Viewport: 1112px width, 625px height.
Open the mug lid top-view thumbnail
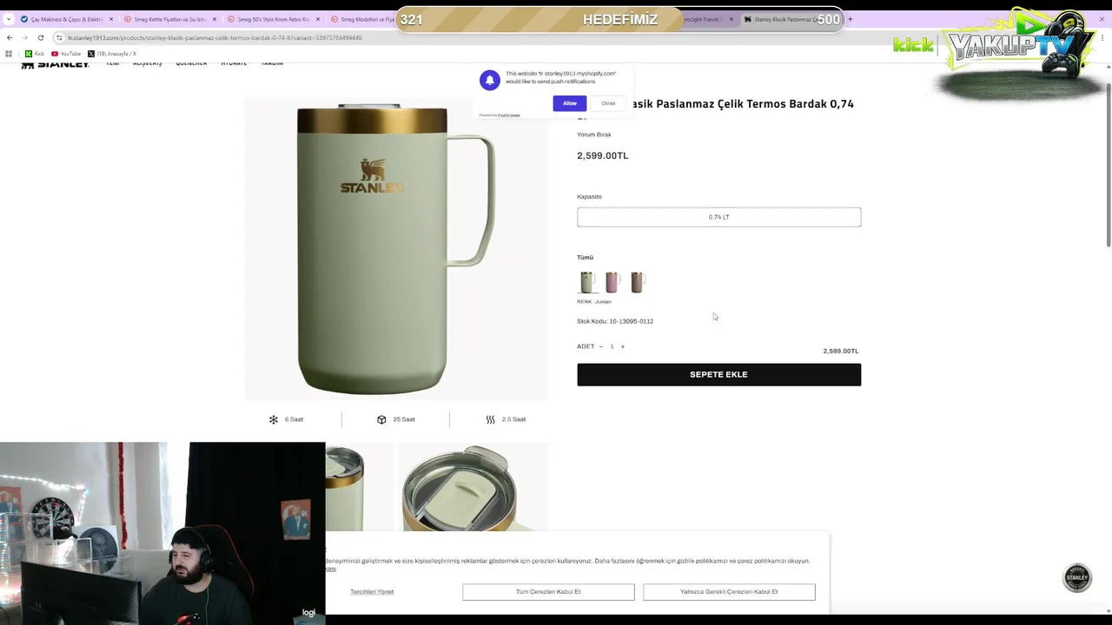473,487
